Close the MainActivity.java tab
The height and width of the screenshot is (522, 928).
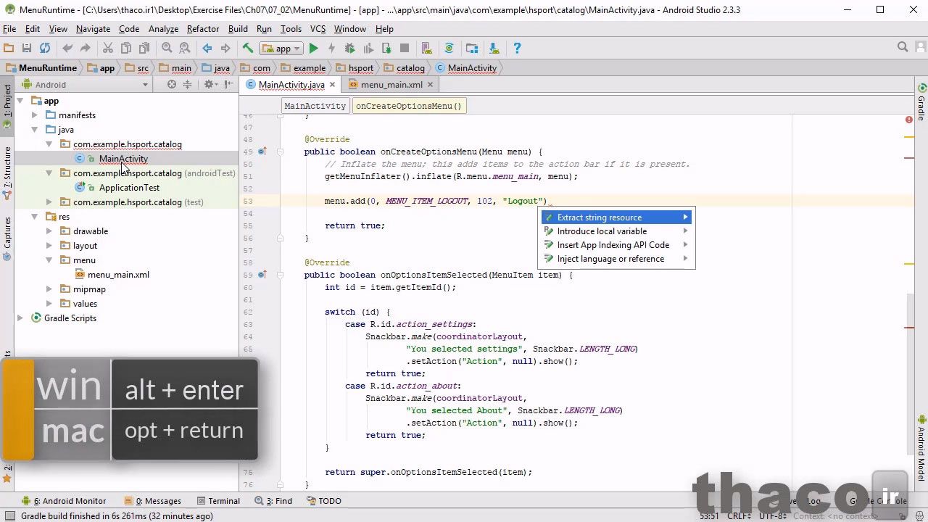coord(333,84)
